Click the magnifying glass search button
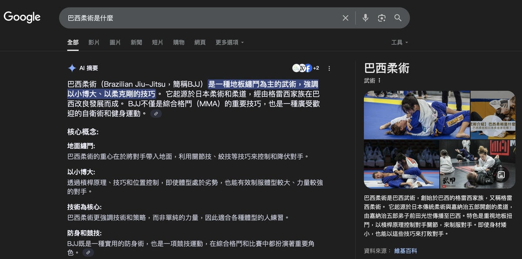Image resolution: width=522 pixels, height=259 pixels. coord(398,18)
